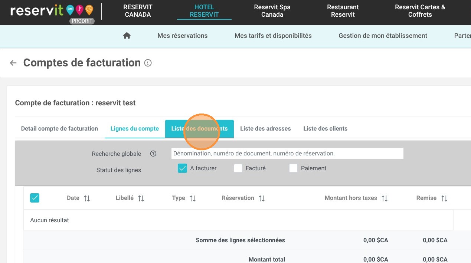Sort table by Réservation column arrows
471x263 pixels.
[262, 198]
